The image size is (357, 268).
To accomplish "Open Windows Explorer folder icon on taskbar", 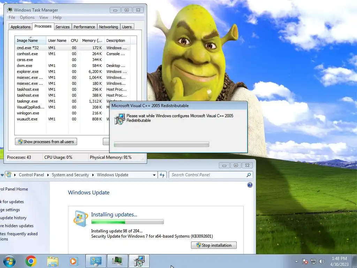I will (53, 261).
